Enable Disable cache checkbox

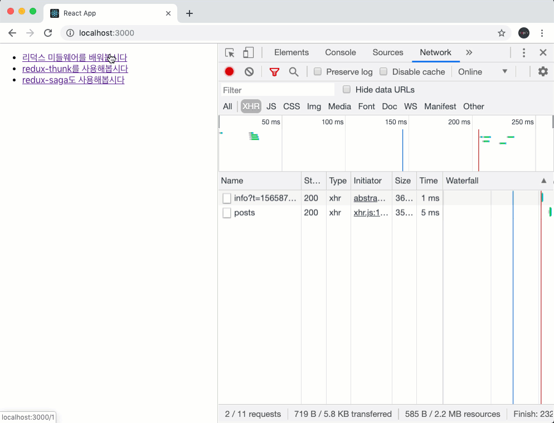coord(383,72)
